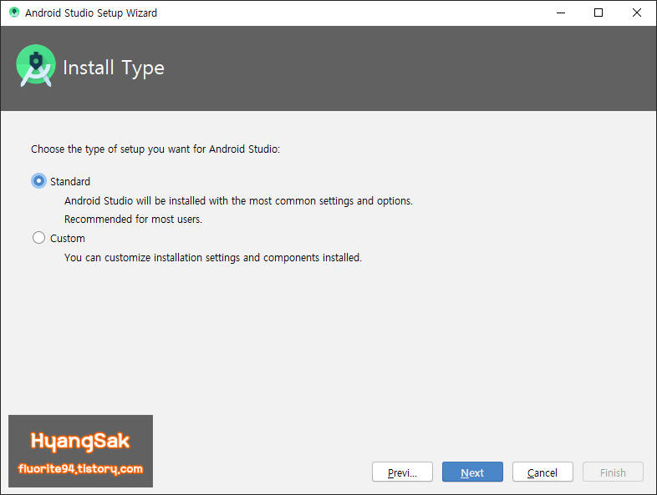
Task: Click 'Choose the type of setup' text
Action: 155,149
